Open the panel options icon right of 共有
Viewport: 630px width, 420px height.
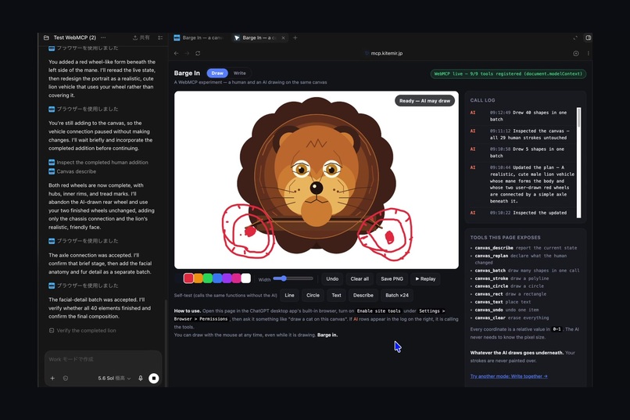click(x=160, y=38)
